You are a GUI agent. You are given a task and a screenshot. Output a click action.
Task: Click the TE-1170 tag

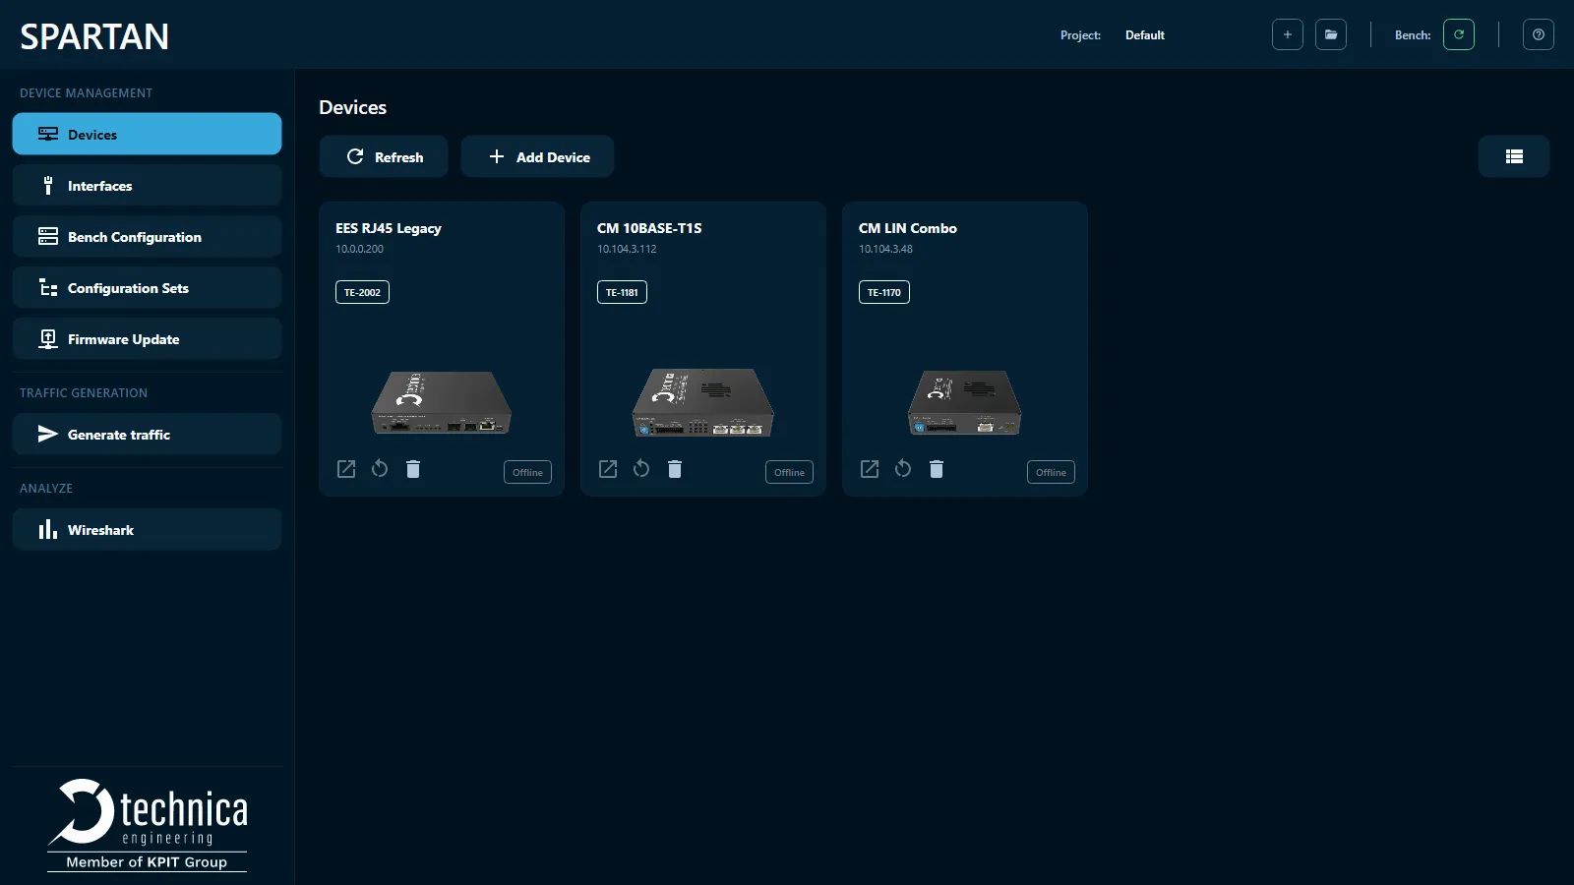click(883, 292)
